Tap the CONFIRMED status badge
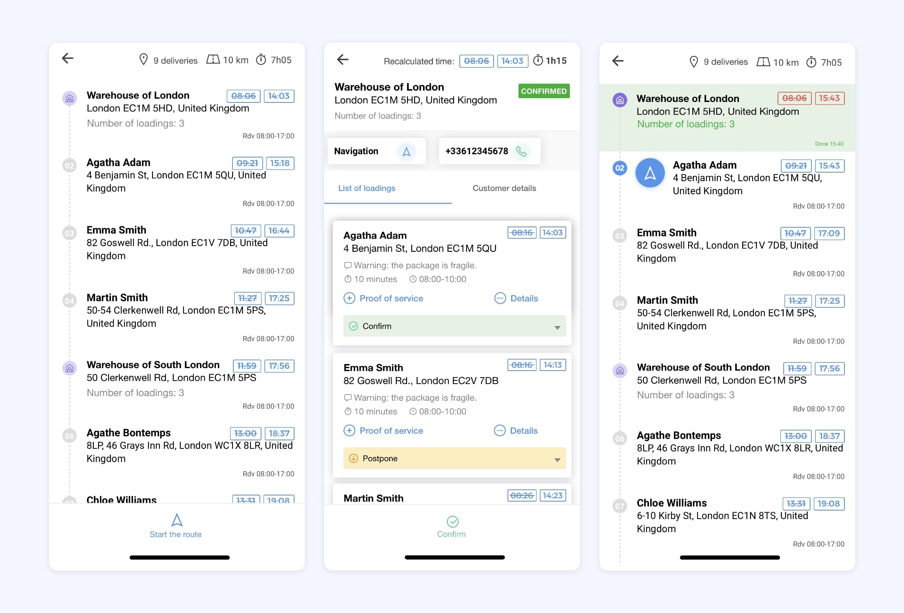Image resolution: width=904 pixels, height=613 pixels. (x=544, y=91)
